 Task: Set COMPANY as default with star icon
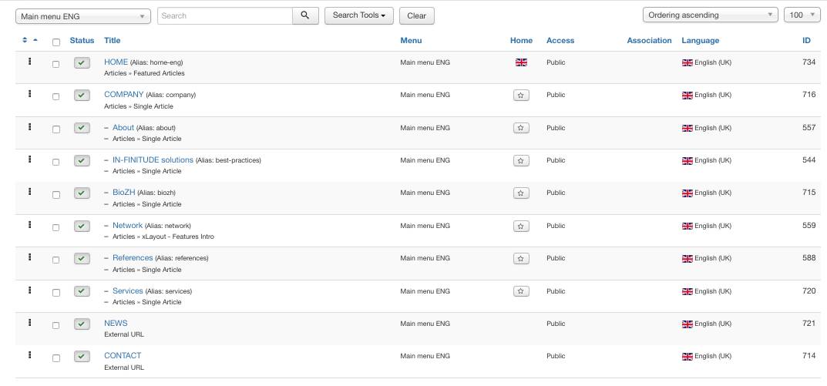coord(521,96)
